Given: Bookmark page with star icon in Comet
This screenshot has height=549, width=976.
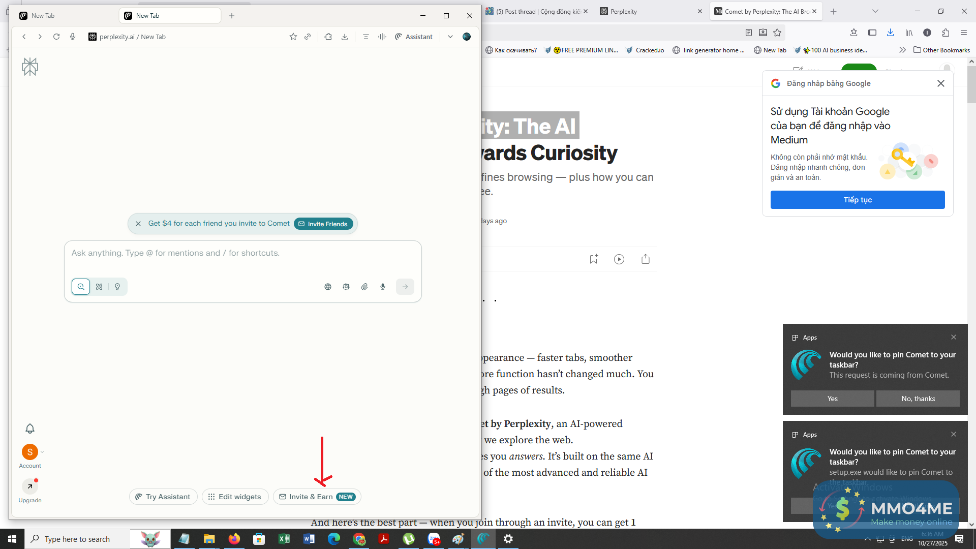Looking at the screenshot, I should pos(293,37).
